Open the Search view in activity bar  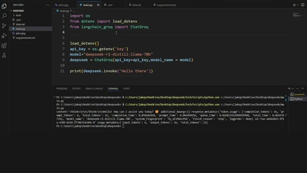[4, 16]
